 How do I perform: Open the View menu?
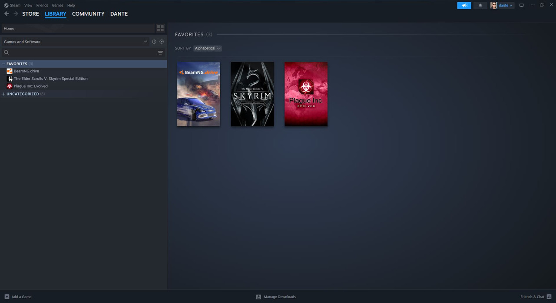coord(28,5)
